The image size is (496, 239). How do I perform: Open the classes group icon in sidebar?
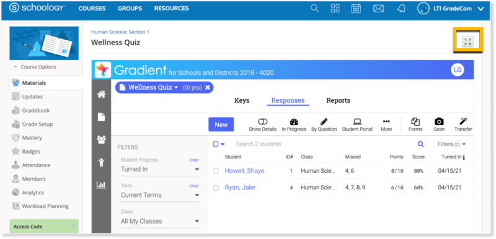(x=101, y=139)
